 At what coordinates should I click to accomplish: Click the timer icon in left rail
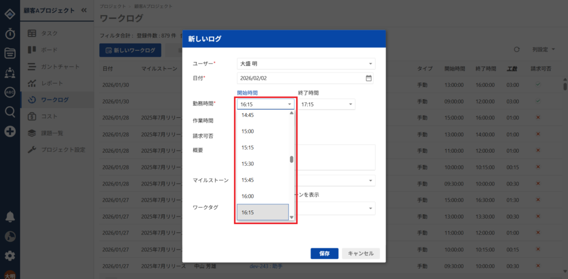9,34
